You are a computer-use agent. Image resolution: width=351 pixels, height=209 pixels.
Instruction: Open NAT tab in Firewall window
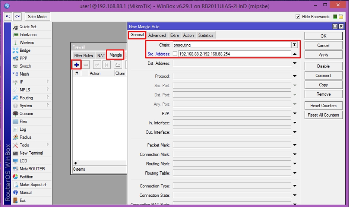point(101,56)
